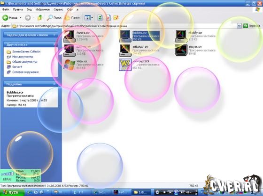
Task: Click the document with red checkmark icon
Action: (x=108, y=18)
